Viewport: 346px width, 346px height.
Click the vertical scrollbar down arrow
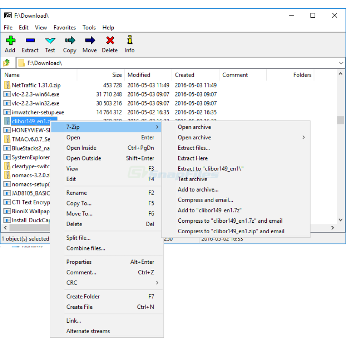(x=340, y=220)
